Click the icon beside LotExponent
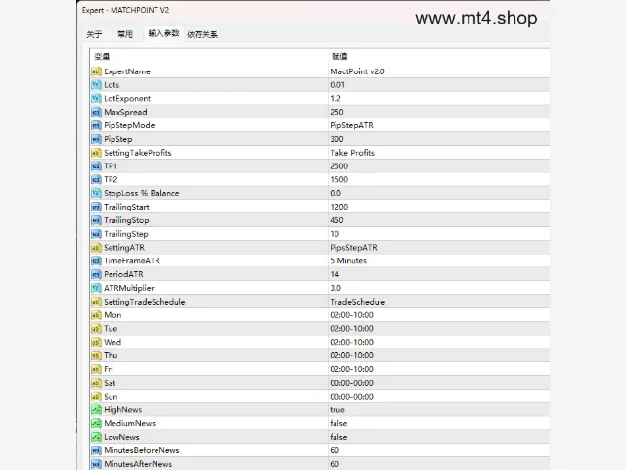626x470 pixels. coord(96,98)
